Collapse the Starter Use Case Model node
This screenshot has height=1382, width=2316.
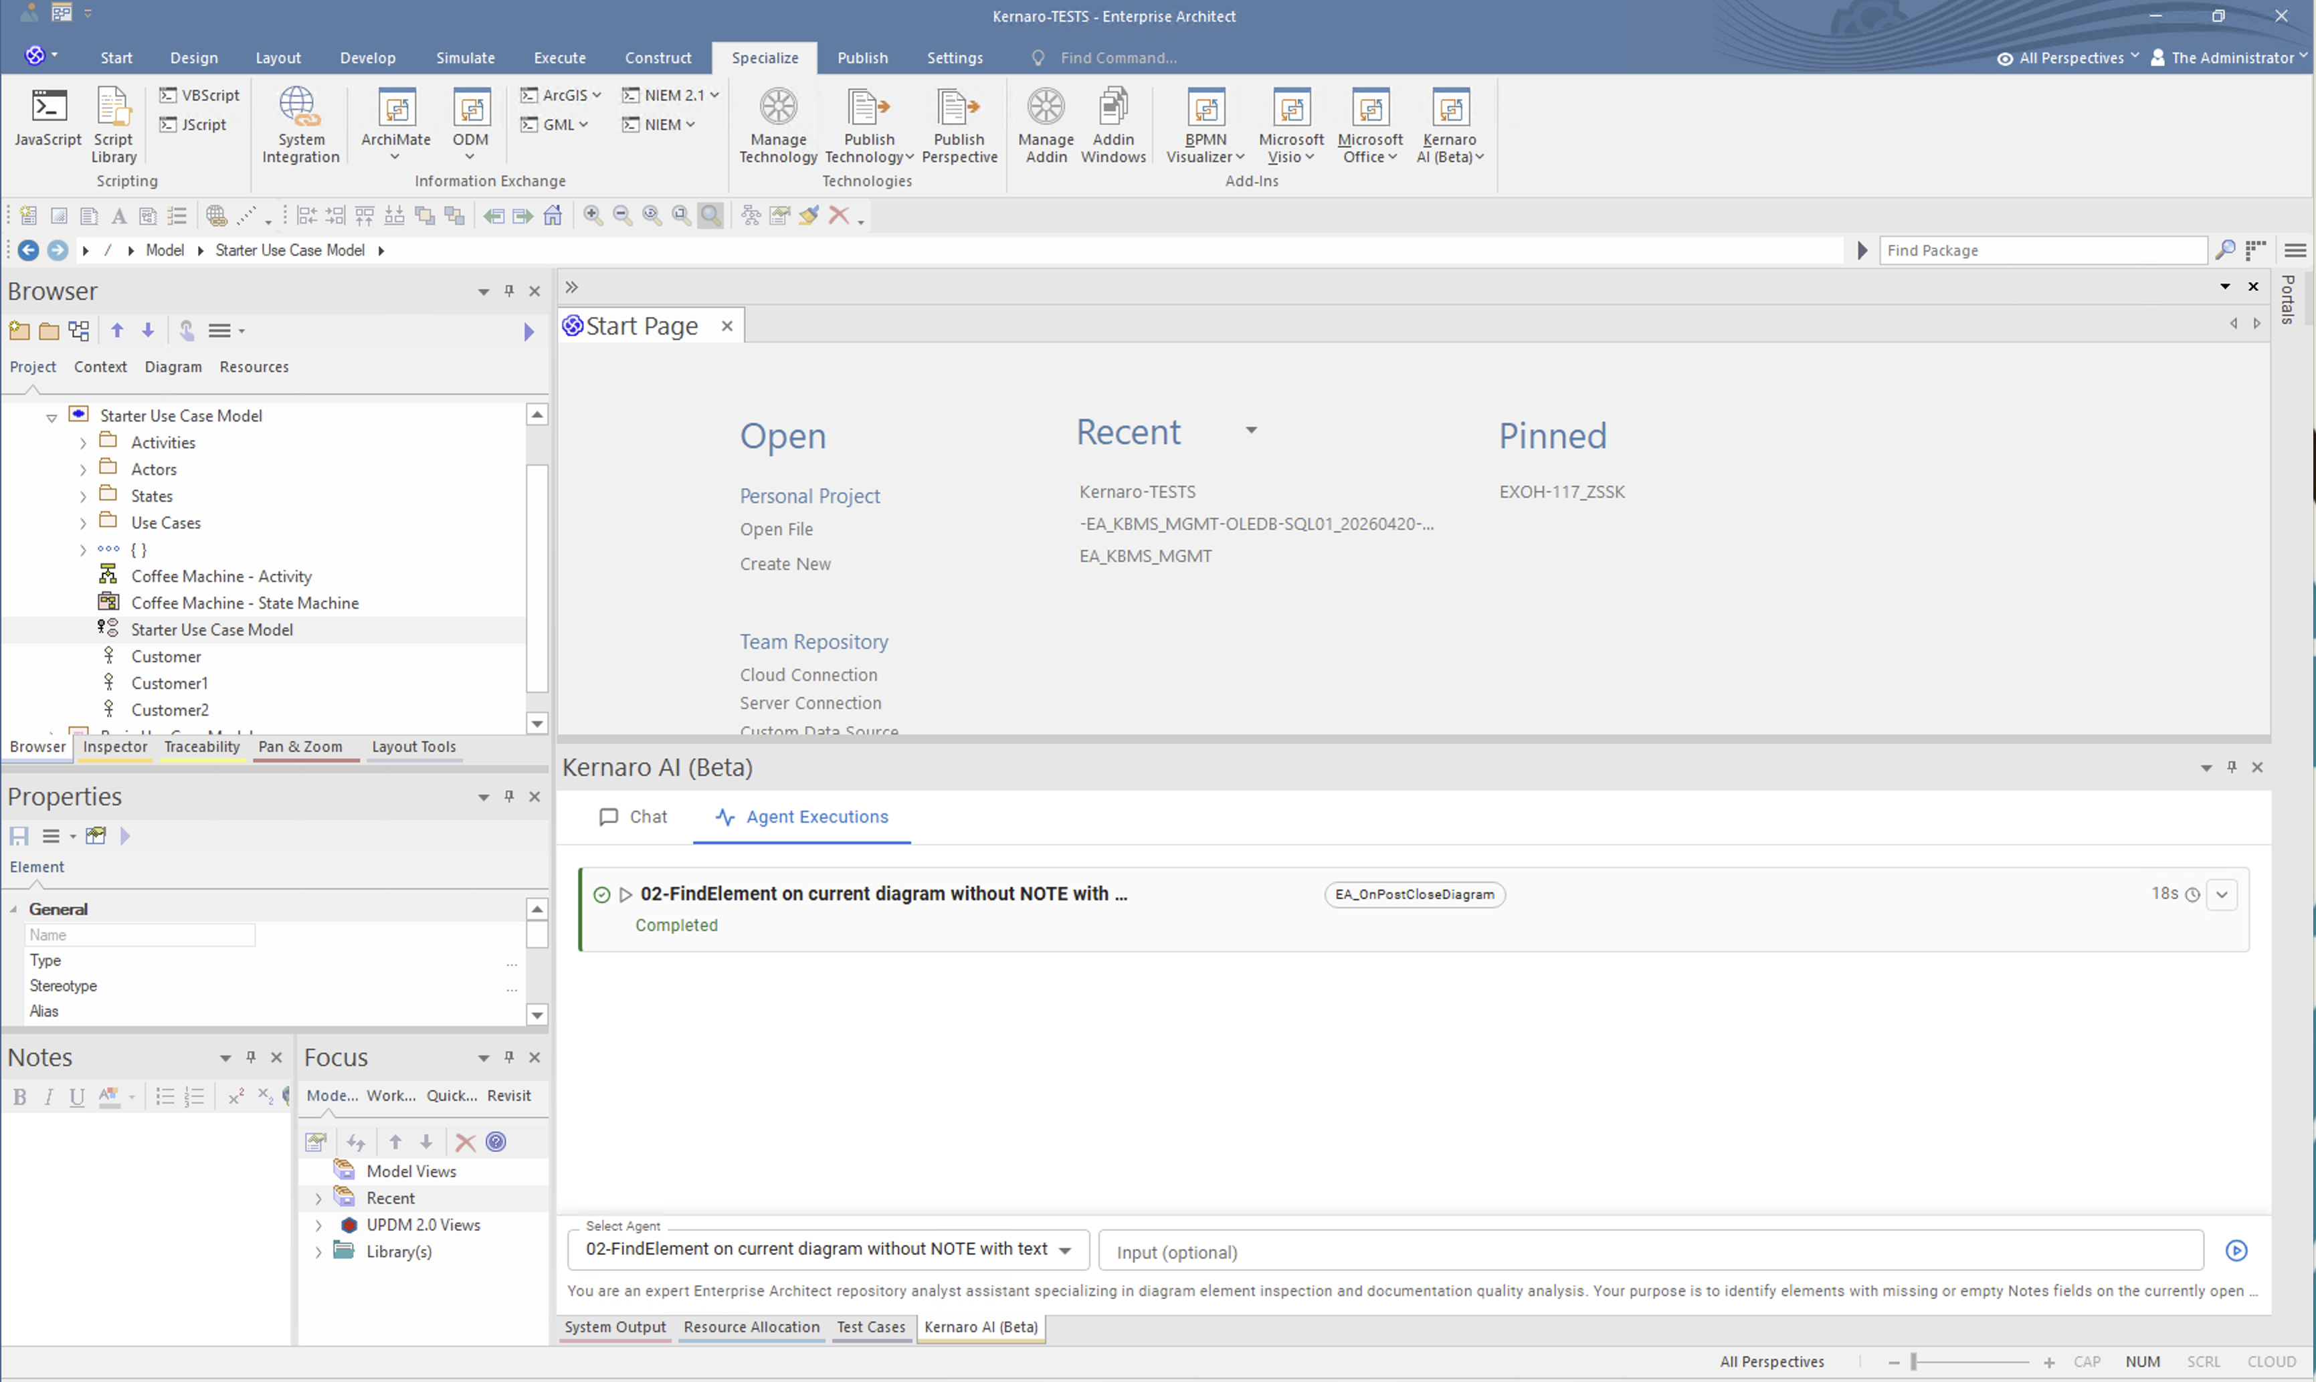(52, 417)
